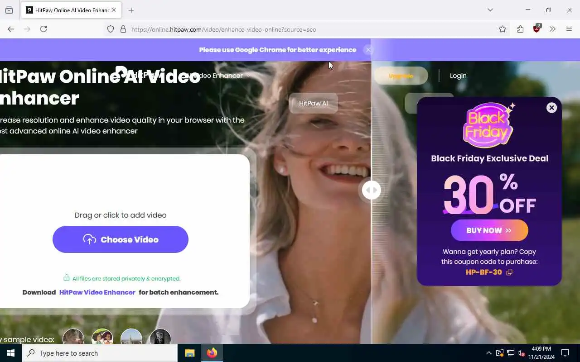Click the Drag or click to add video text
The image size is (580, 362).
coord(121,215)
